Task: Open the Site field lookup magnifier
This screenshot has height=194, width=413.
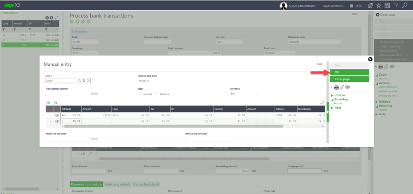Action: (80, 81)
